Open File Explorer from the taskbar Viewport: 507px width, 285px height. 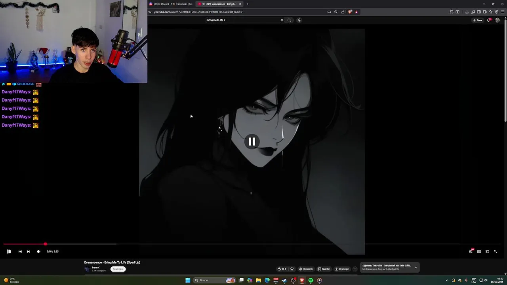pos(258,280)
